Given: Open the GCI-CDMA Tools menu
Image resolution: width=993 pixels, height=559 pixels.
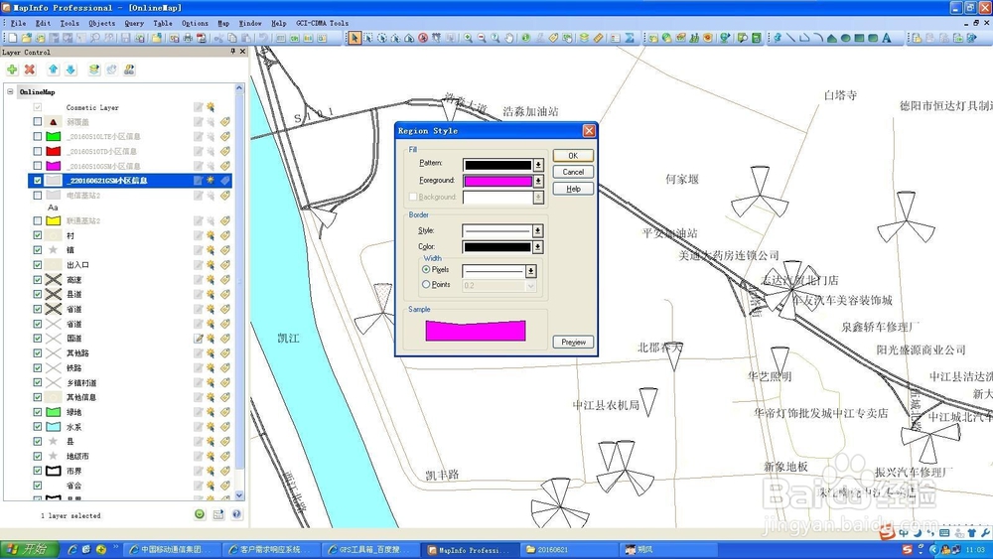Looking at the screenshot, I should [322, 24].
